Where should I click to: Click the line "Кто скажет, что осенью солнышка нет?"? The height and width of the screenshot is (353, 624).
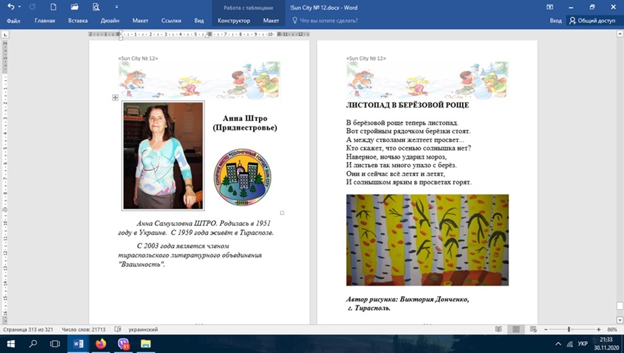pos(409,148)
